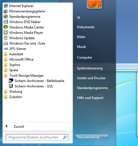
Task: Click the magnifier icon in search box
Action: pos(65,137)
